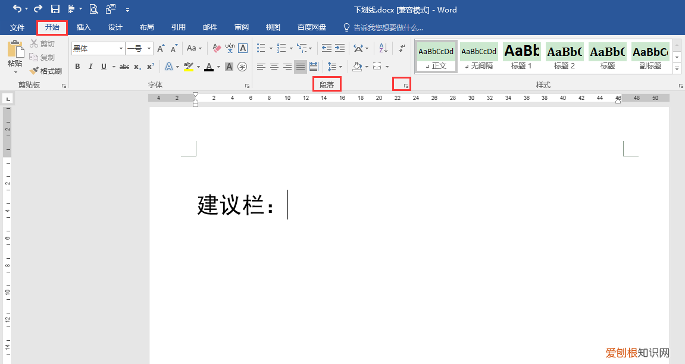Expand the font color dropdown arrow
The height and width of the screenshot is (364, 685).
[217, 67]
